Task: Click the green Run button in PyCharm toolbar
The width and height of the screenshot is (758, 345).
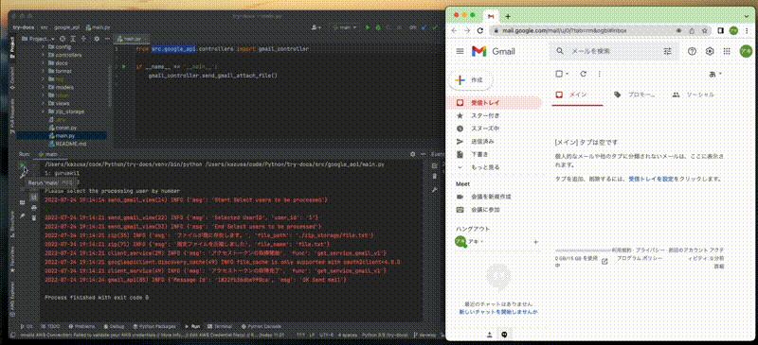Action: (368, 28)
